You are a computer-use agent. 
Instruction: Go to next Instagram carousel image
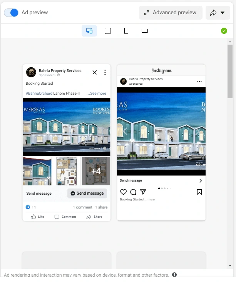198,131
